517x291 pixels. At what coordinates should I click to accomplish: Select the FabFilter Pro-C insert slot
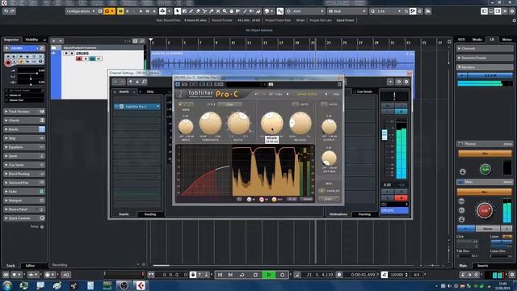[137, 107]
